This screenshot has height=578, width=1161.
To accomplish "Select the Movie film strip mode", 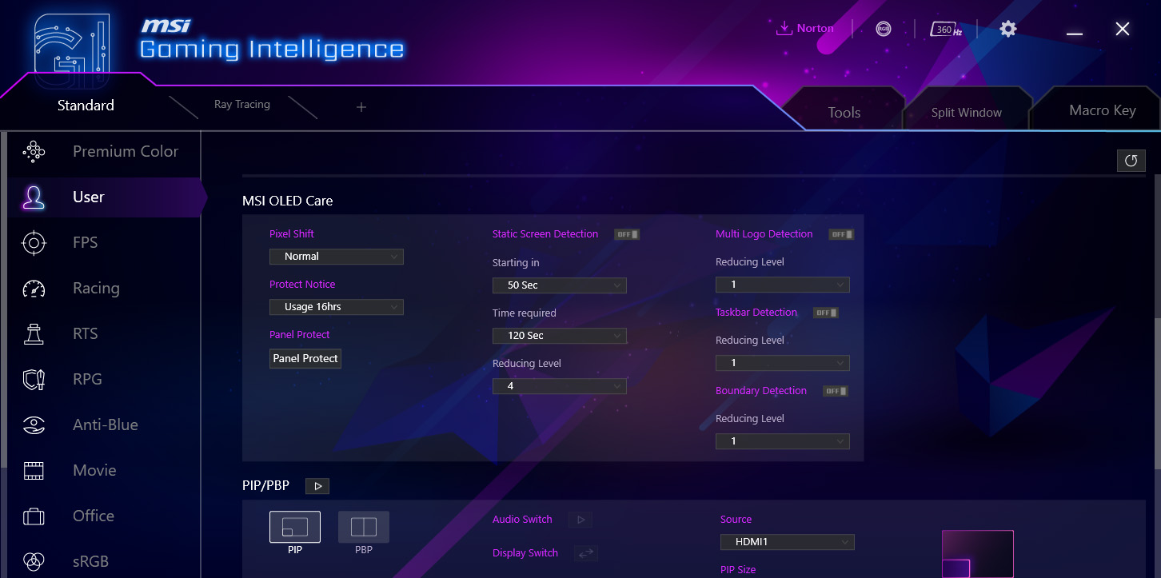I will click(104, 470).
